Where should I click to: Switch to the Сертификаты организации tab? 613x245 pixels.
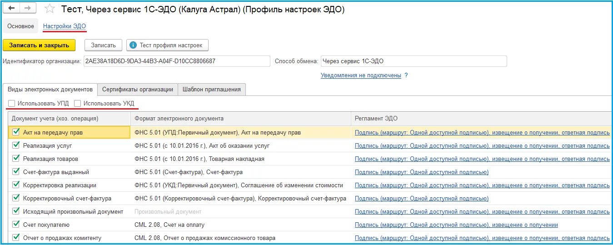click(138, 90)
